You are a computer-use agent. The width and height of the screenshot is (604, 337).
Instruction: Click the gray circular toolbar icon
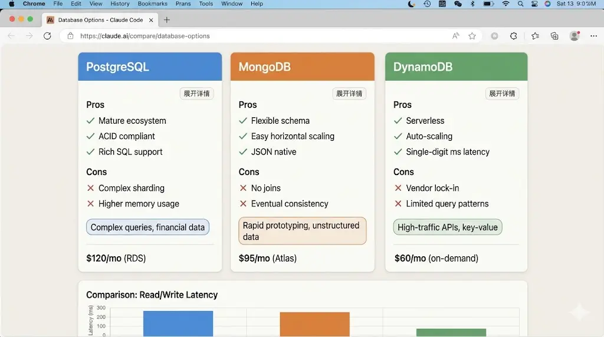tap(495, 36)
